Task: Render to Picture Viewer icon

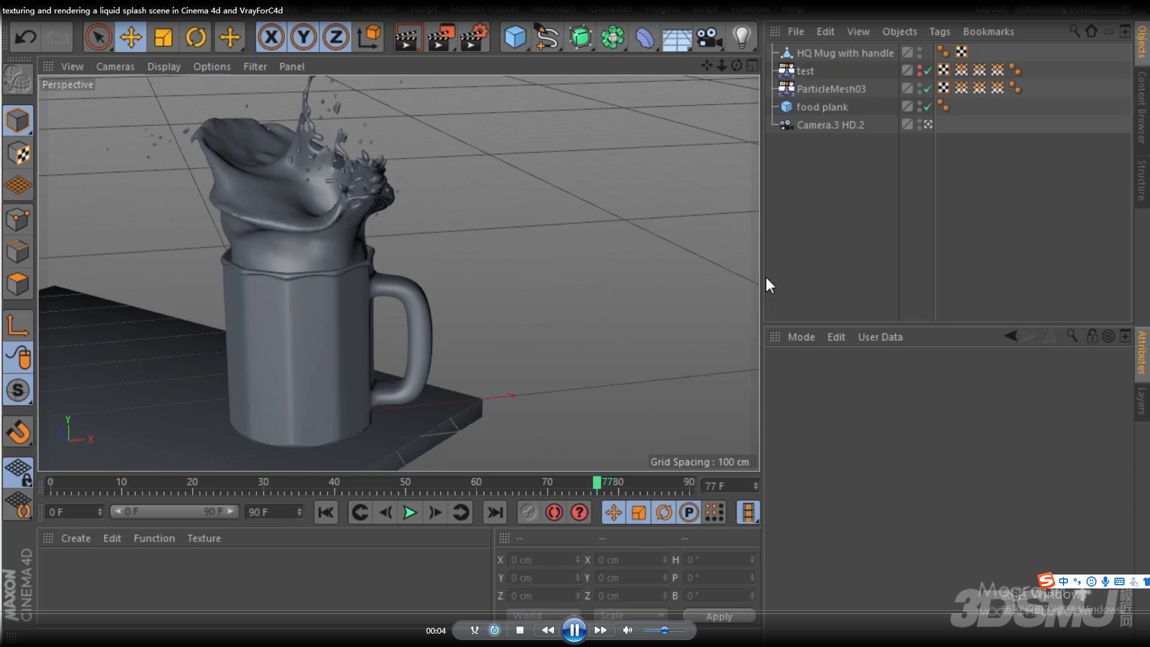Action: point(441,38)
